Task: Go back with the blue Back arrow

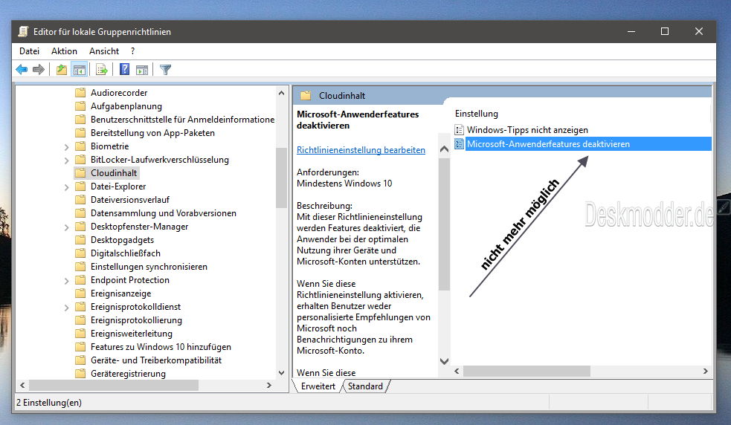Action: pos(22,70)
